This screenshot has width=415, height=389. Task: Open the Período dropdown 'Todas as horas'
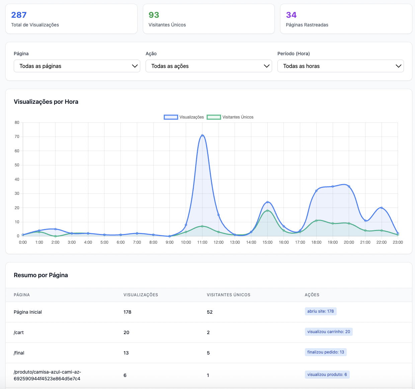coord(341,66)
